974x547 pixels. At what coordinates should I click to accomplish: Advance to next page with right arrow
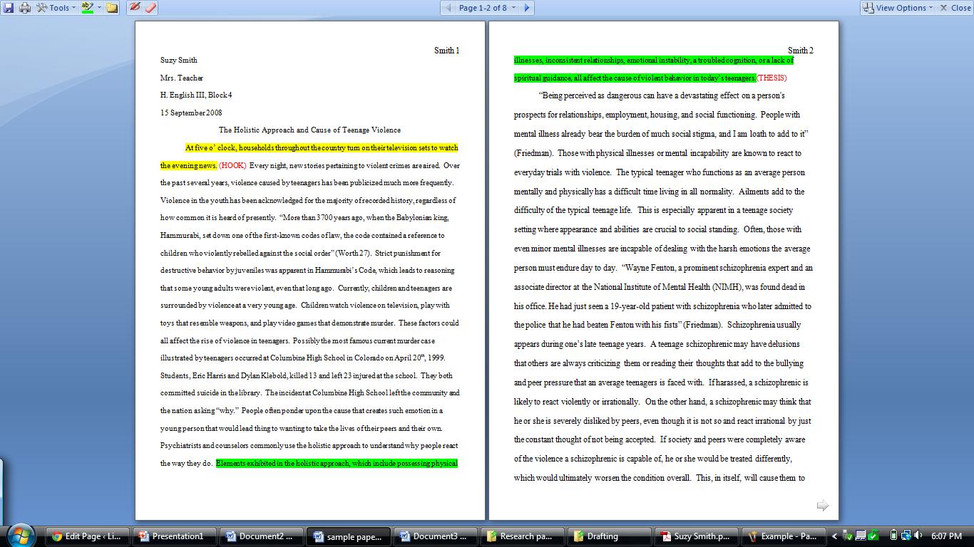tap(527, 8)
